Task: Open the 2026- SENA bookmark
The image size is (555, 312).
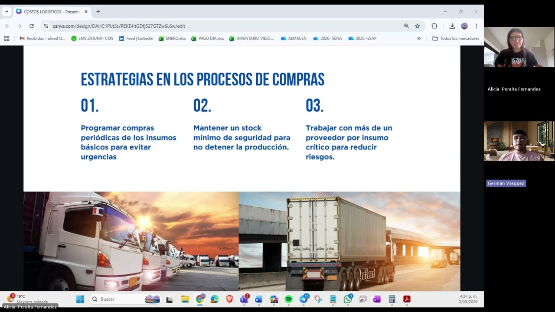Action: (x=327, y=38)
